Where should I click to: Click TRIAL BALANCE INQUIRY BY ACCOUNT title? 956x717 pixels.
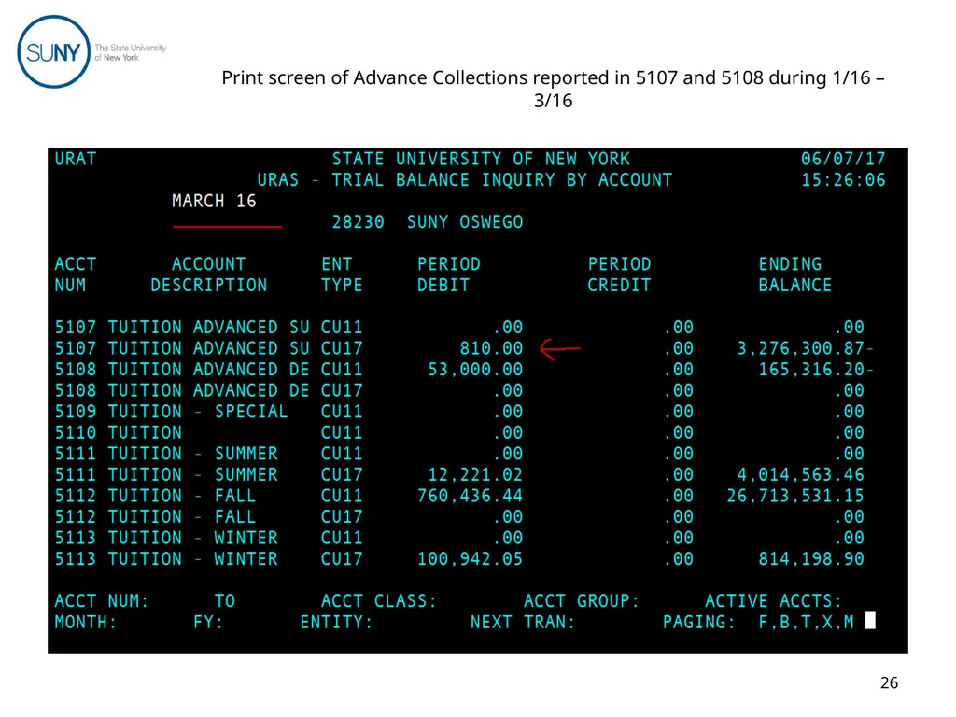coord(501,180)
